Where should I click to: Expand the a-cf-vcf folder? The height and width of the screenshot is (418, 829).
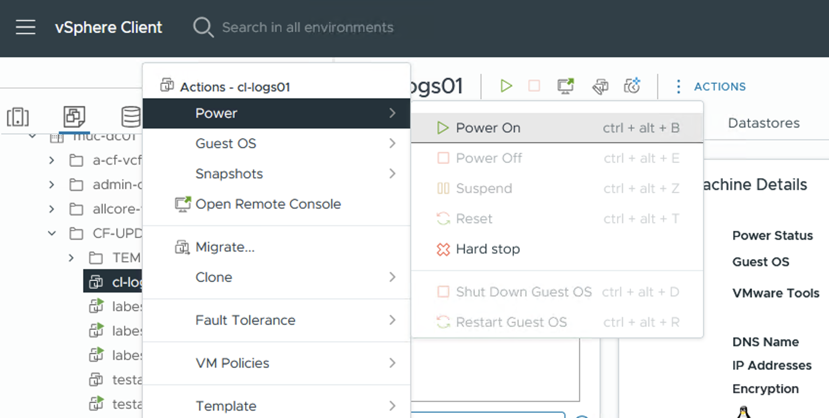[52, 160]
